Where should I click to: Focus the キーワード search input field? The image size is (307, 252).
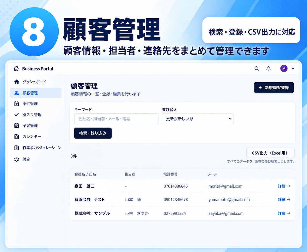click(x=116, y=119)
